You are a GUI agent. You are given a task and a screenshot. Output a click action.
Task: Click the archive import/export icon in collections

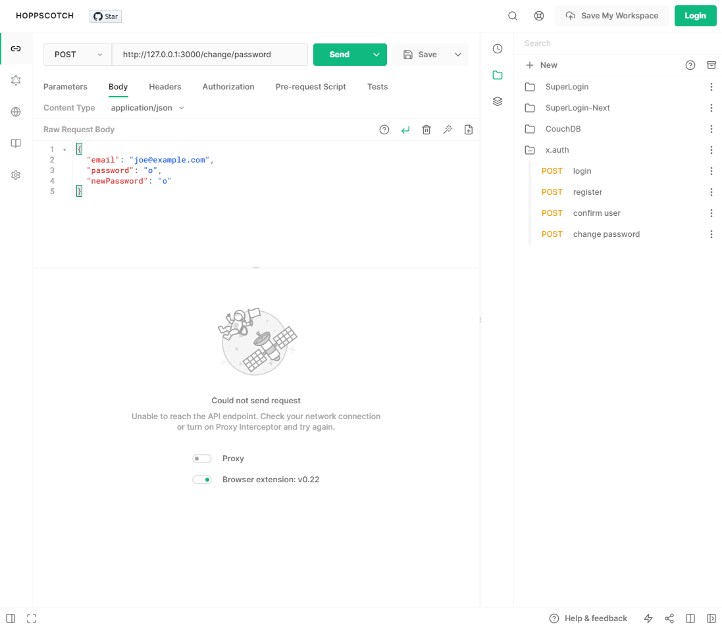tap(711, 65)
